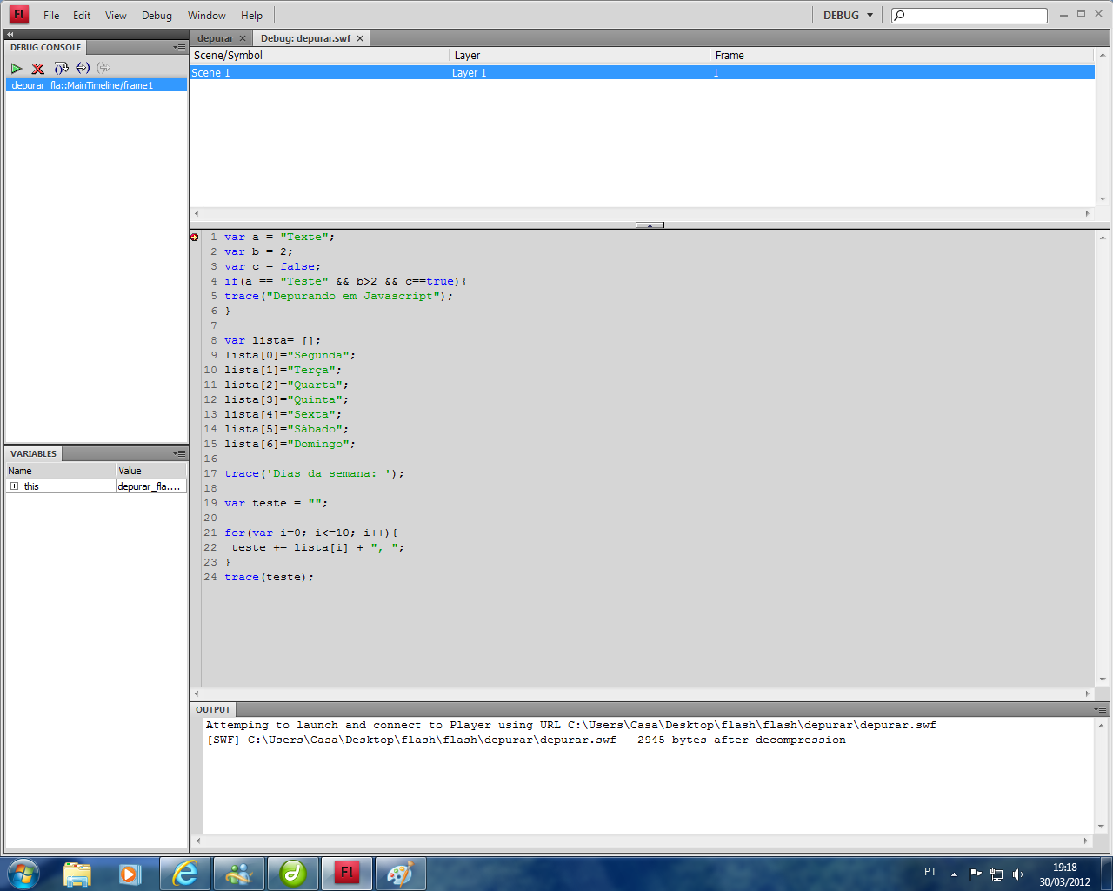
Task: Close the Debug: depurar.swf tab
Action: pos(360,38)
